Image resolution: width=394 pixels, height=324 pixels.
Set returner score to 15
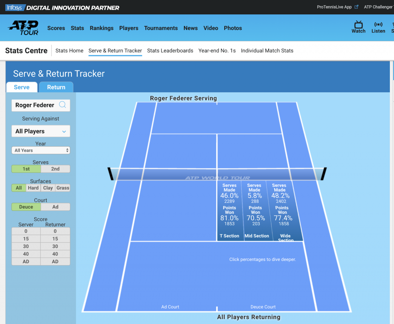coord(55,239)
